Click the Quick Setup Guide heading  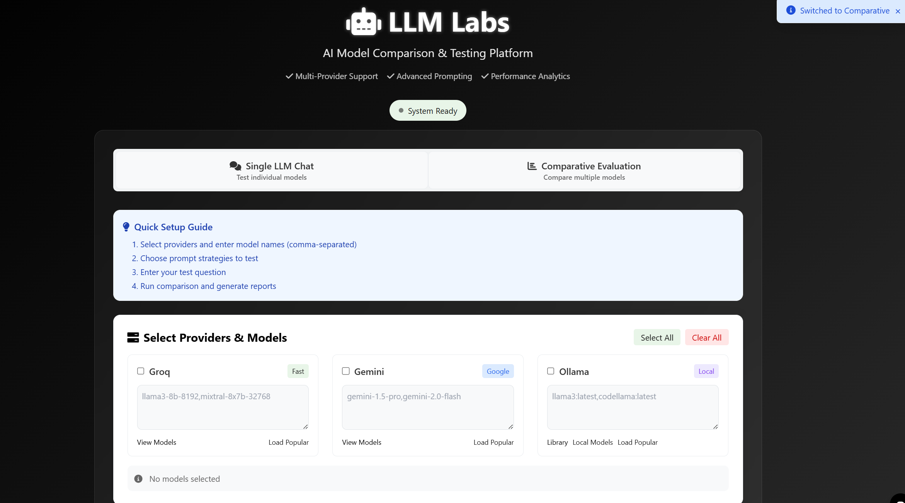pyautogui.click(x=173, y=227)
